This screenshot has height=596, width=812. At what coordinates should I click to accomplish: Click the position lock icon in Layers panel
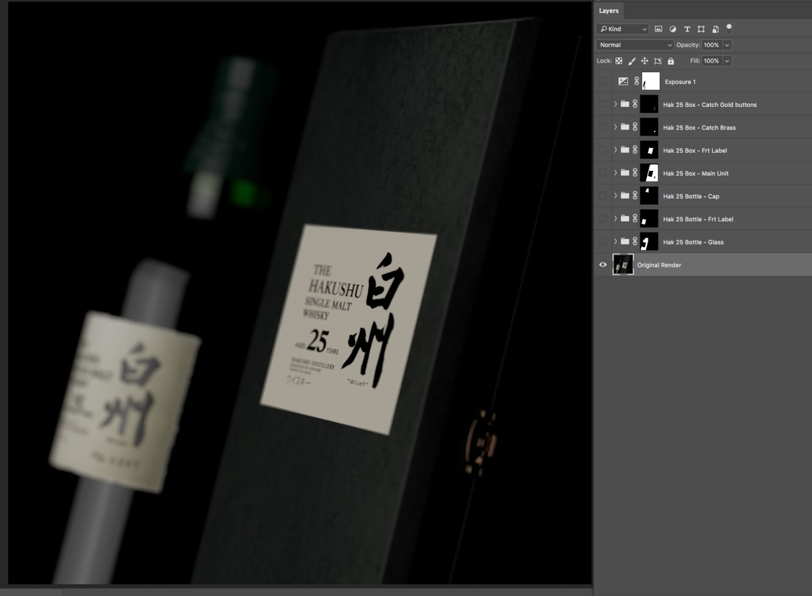pos(645,60)
